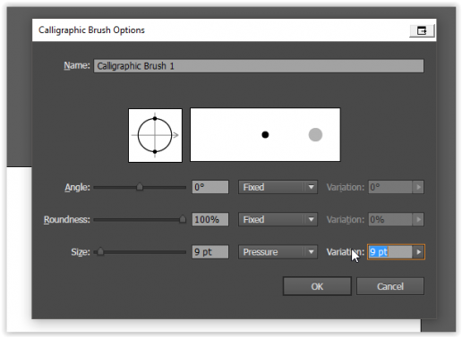Open the Angle Fixed dropdown
This screenshot has width=462, height=338.
[x=278, y=187]
